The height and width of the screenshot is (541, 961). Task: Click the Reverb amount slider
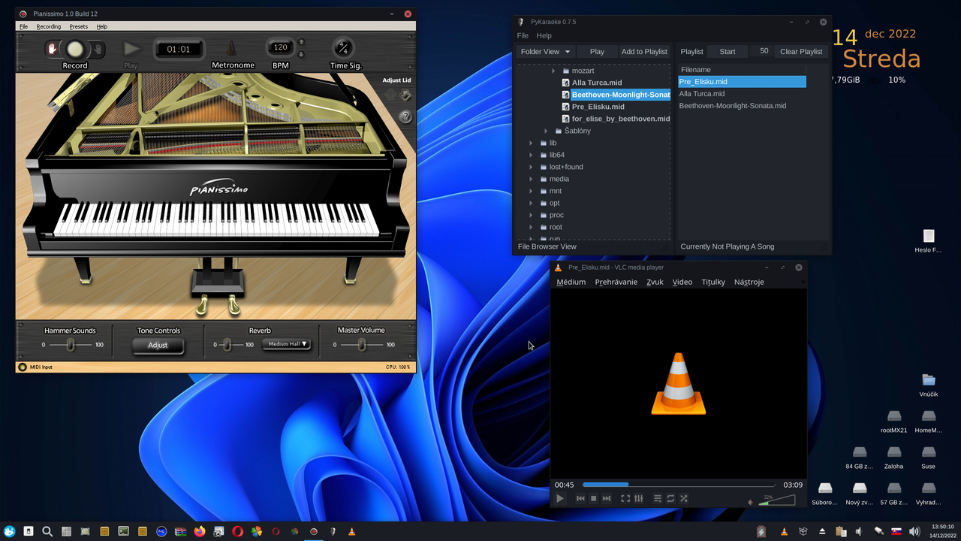coord(227,345)
